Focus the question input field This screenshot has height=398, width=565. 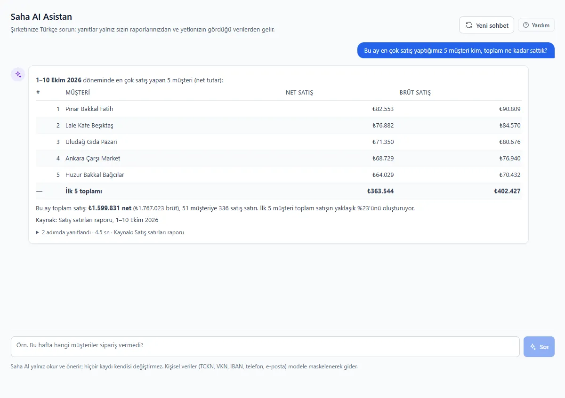[x=265, y=347]
